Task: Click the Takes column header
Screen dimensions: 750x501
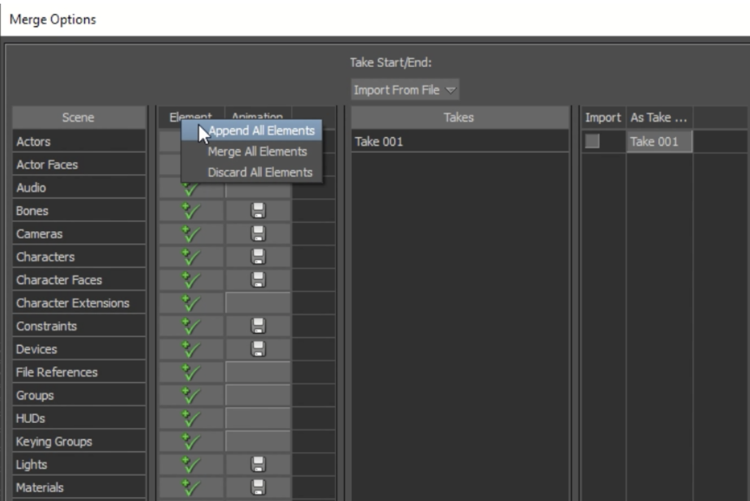Action: pos(459,118)
